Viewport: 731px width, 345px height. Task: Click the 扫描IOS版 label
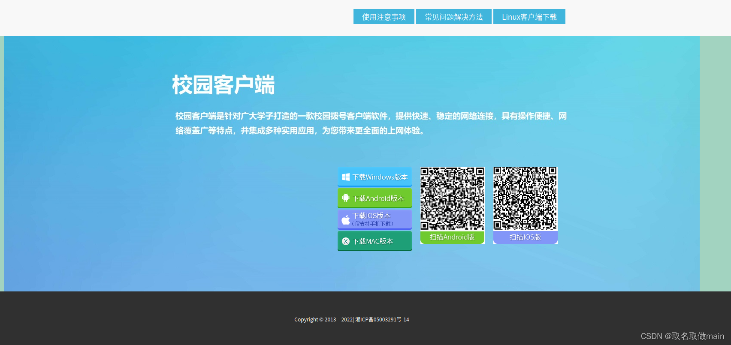(x=526, y=237)
